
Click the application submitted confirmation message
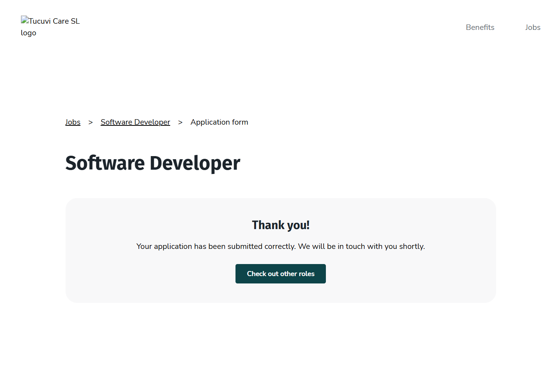[x=280, y=246]
